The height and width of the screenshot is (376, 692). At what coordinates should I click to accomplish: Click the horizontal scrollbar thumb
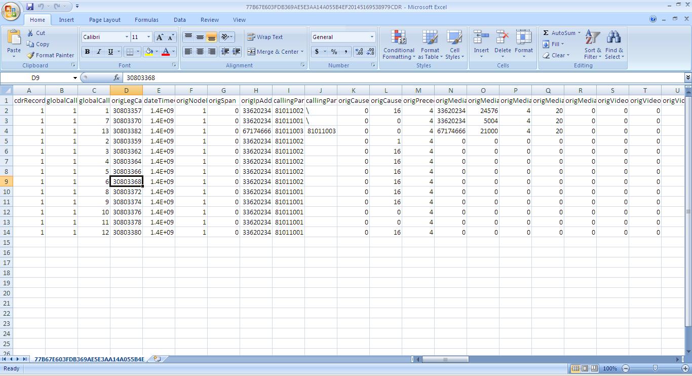(x=445, y=359)
